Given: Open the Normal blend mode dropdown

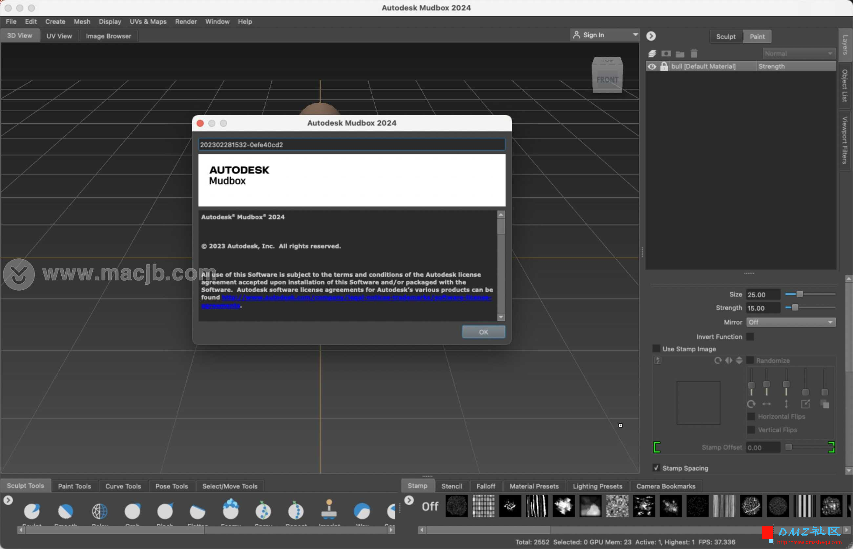Looking at the screenshot, I should (x=799, y=53).
